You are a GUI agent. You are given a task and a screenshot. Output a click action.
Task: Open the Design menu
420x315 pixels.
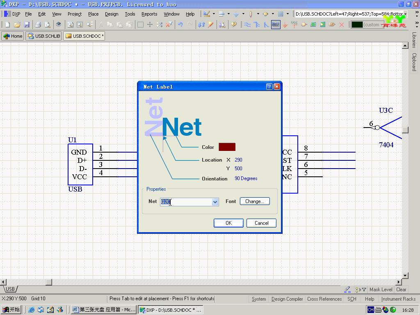112,14
